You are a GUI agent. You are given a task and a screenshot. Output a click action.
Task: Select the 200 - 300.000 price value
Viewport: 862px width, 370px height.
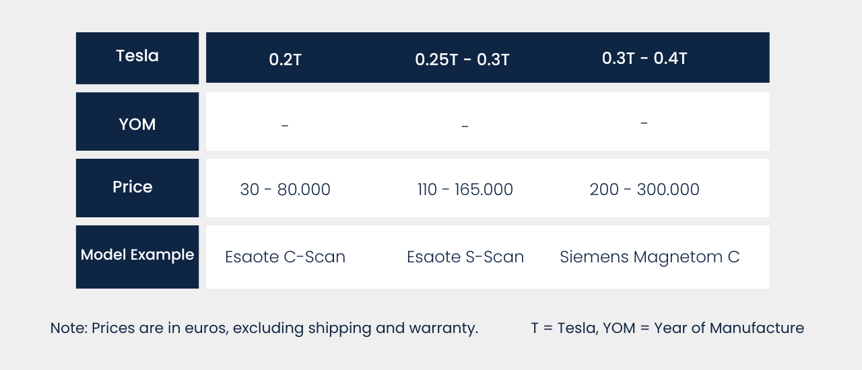[644, 190]
